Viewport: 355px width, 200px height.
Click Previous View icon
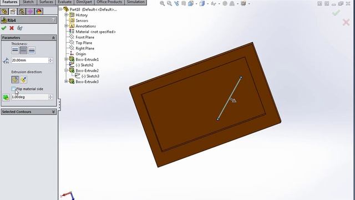[x=176, y=3]
